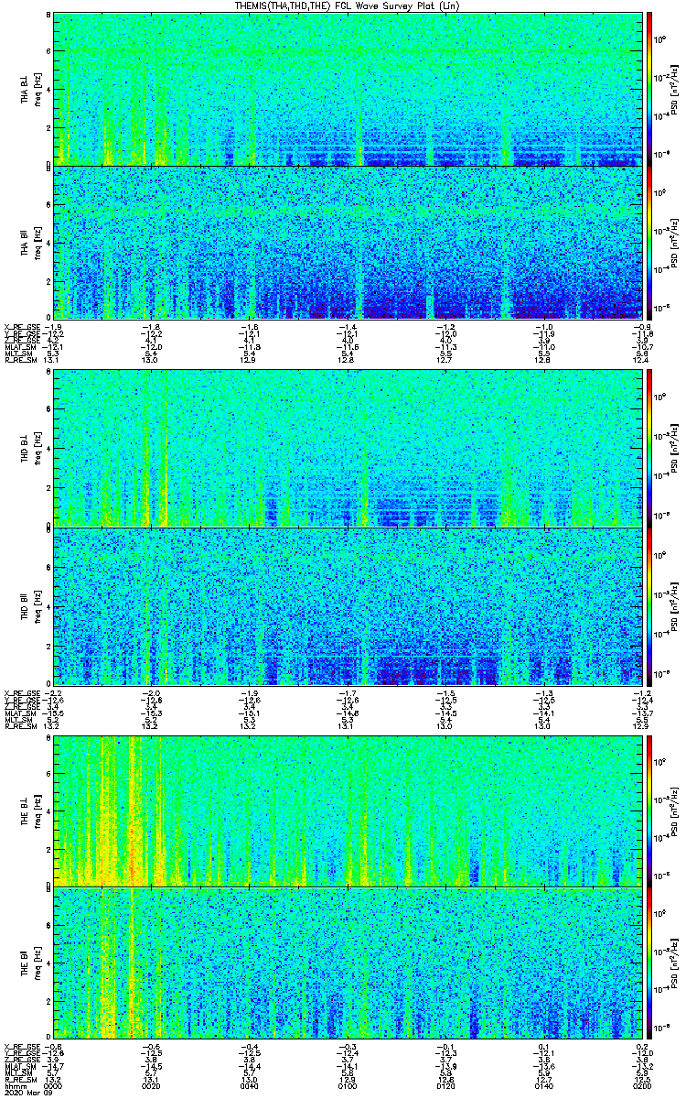
Task: Click the THA BII spectrogram panel
Action: [346, 242]
